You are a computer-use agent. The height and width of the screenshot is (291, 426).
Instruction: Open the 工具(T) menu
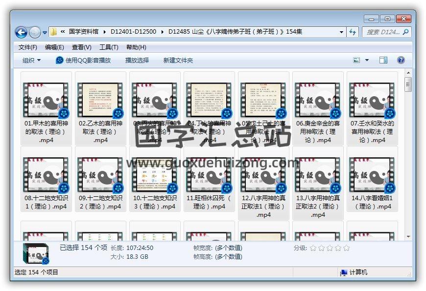pyautogui.click(x=109, y=47)
